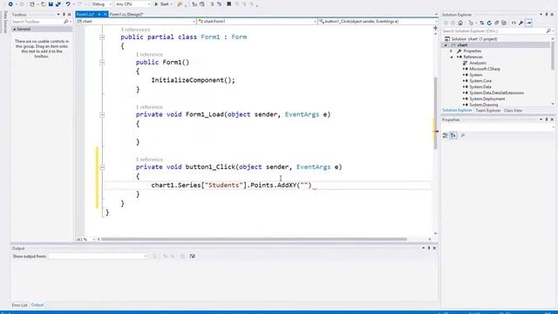This screenshot has width=558, height=314.
Task: Click the editor split window handle
Action: [436, 28]
